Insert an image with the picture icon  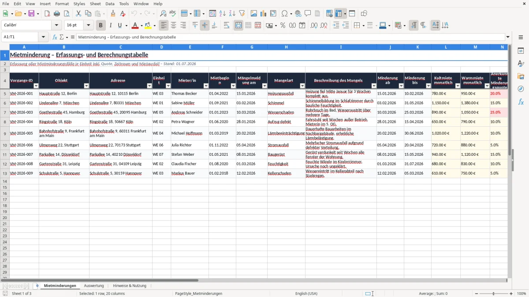pos(254,14)
